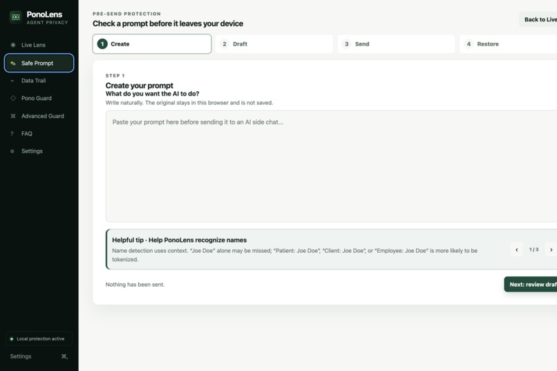Screen dimensions: 557x371
Task: Click the "Write naturally" hint text
Action: (x=189, y=103)
